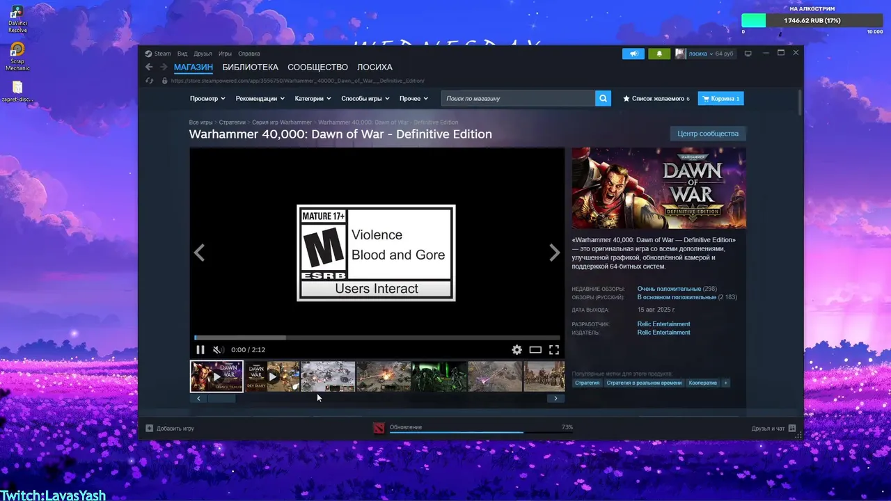
Task: Select the snowy battlefield screenshot thumbnail
Action: coord(328,376)
